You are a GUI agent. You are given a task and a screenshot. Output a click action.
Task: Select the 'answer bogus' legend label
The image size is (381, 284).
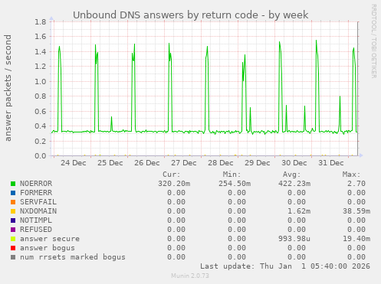click(48, 248)
